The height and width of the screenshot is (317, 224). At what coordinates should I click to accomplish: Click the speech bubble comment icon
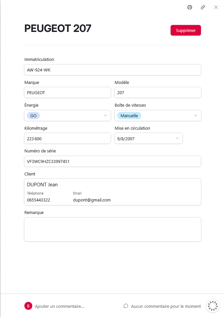[126, 306]
